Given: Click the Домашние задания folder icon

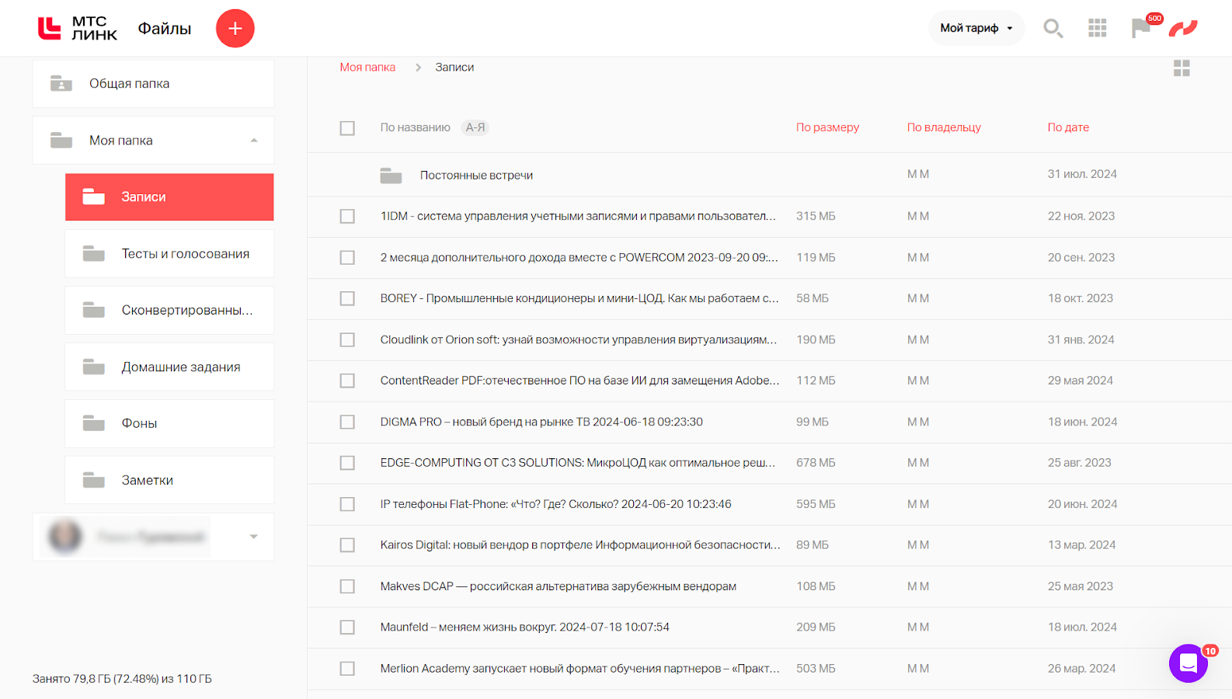Looking at the screenshot, I should coord(94,367).
